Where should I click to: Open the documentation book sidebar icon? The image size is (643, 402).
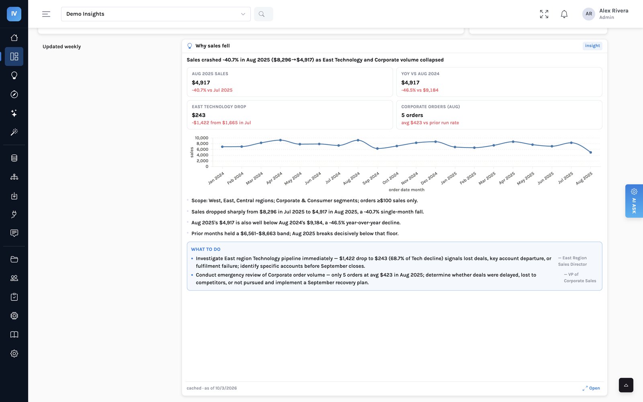pos(14,334)
